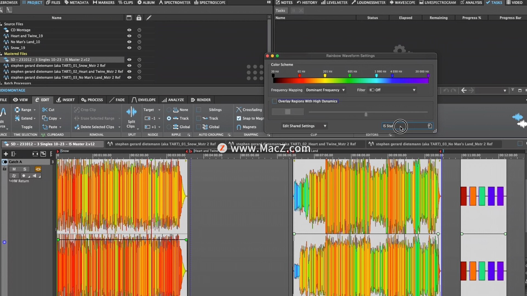527x296 pixels.
Task: Click the preset save icon in Rainbow settings
Action: point(430,126)
